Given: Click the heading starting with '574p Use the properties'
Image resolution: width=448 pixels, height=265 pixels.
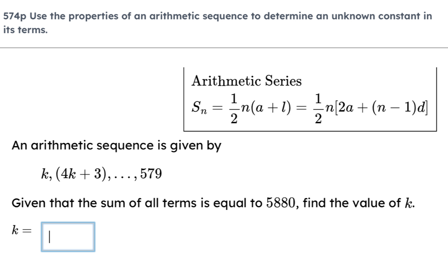Looking at the screenshot, I should (217, 17).
